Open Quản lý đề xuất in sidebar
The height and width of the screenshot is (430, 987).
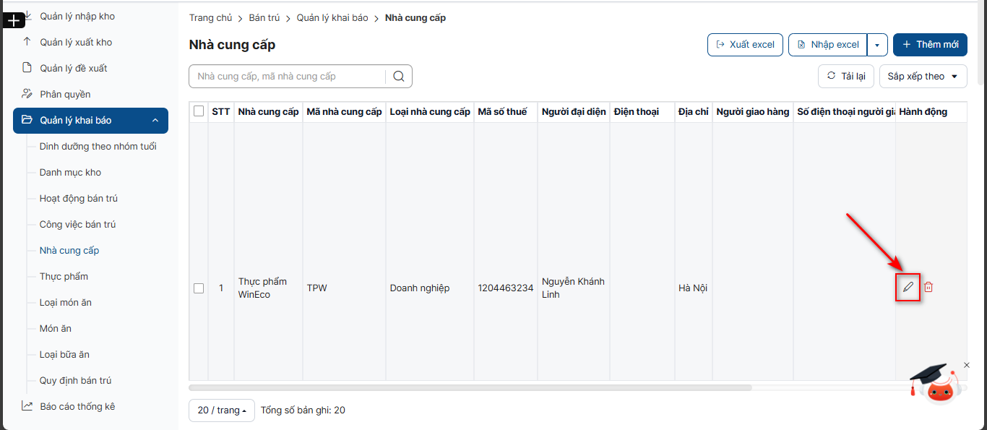[73, 68]
